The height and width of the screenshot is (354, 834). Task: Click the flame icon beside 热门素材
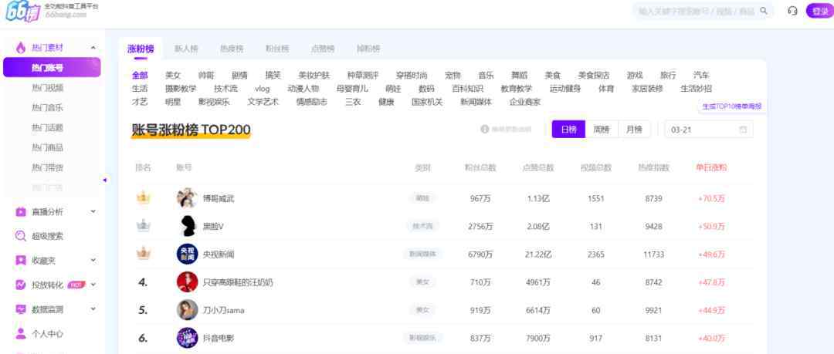[x=21, y=48]
